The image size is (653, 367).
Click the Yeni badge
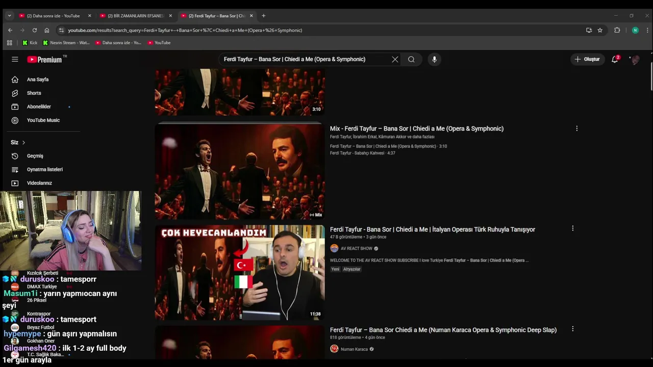click(x=335, y=269)
